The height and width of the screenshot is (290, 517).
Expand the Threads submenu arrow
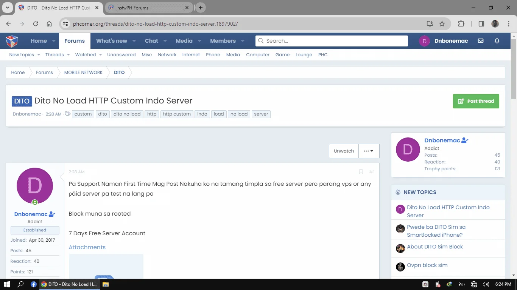pos(68,55)
